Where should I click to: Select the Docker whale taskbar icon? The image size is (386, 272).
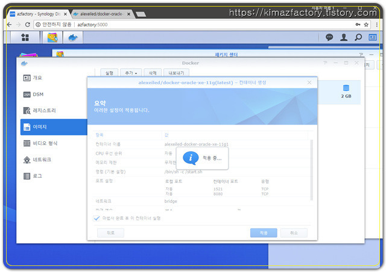click(72, 37)
